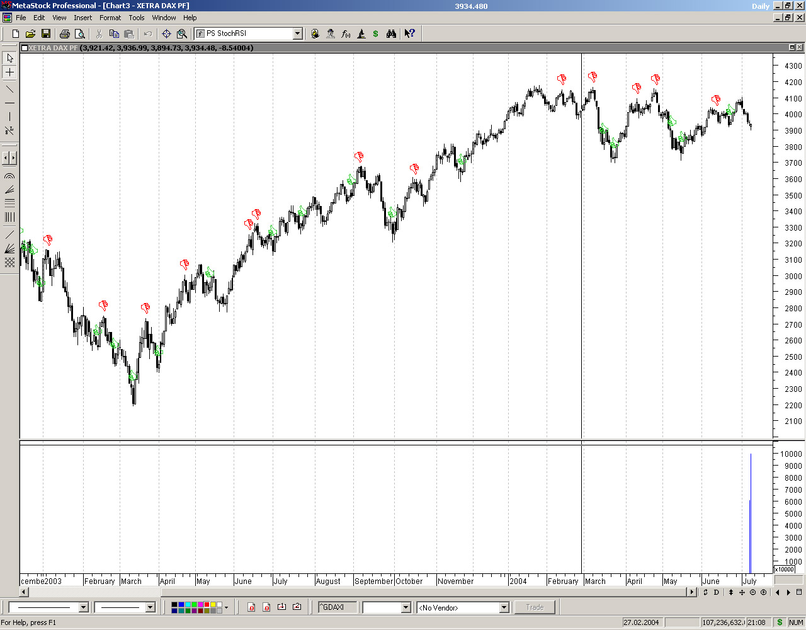Click the crosshair Choose Security icon

pos(166,33)
